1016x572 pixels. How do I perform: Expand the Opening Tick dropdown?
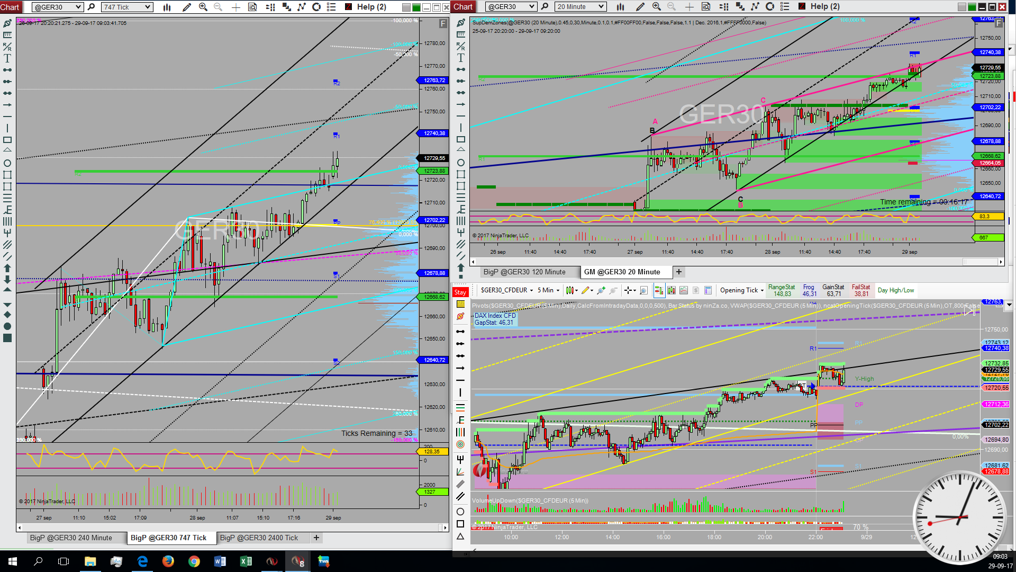pyautogui.click(x=742, y=290)
